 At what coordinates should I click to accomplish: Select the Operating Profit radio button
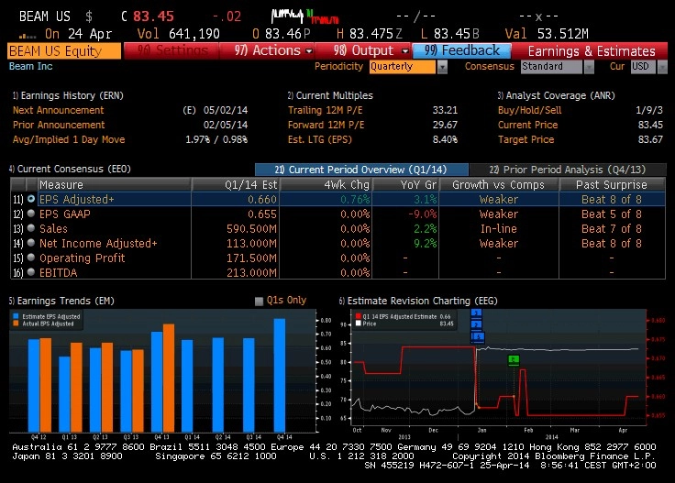31,258
